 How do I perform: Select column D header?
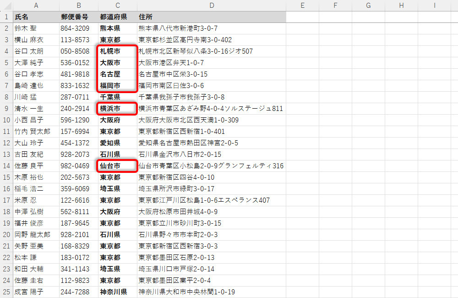tap(211, 6)
